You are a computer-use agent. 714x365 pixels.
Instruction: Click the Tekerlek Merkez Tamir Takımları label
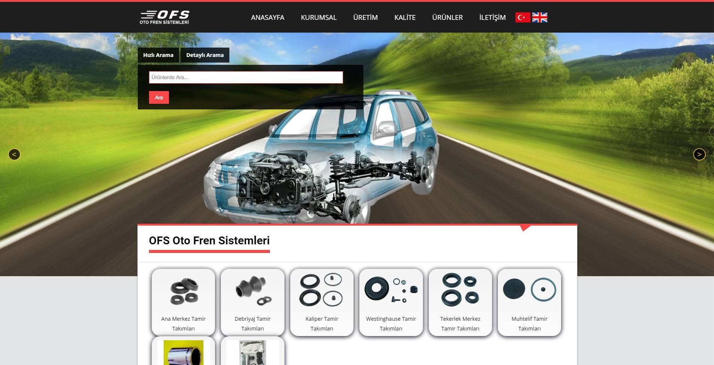coord(460,324)
